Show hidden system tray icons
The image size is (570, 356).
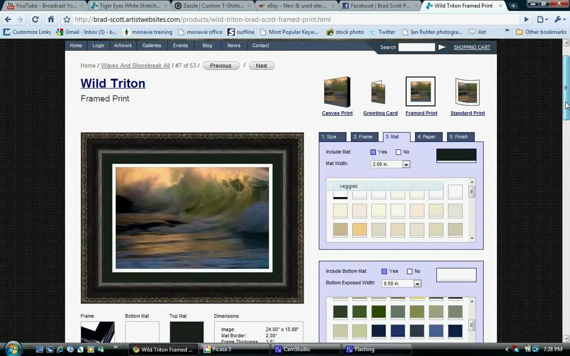(507, 349)
